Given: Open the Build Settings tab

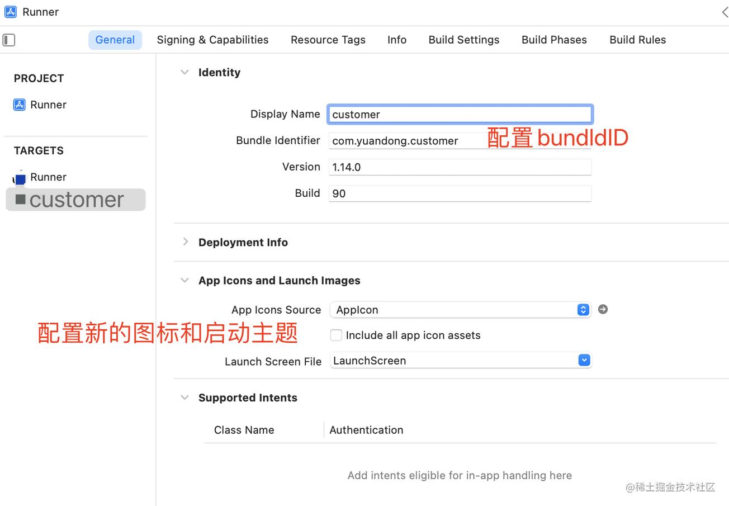Looking at the screenshot, I should click(x=463, y=40).
